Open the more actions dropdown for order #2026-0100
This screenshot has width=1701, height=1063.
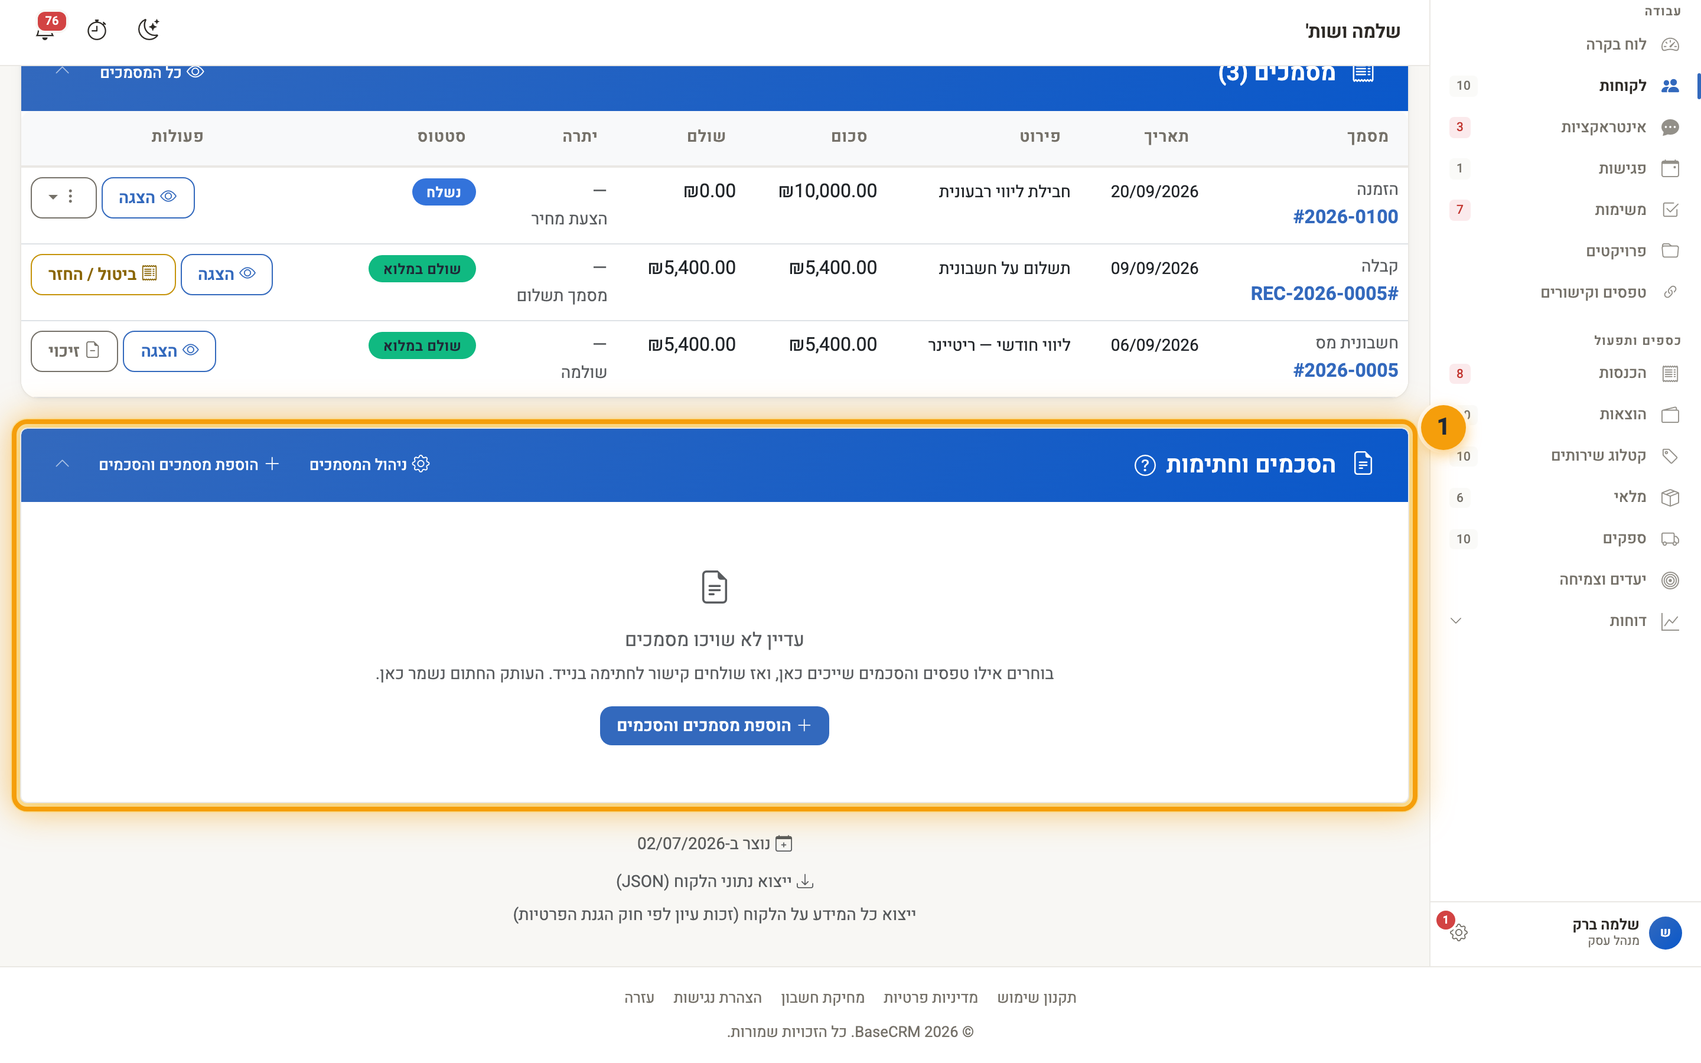tap(63, 198)
